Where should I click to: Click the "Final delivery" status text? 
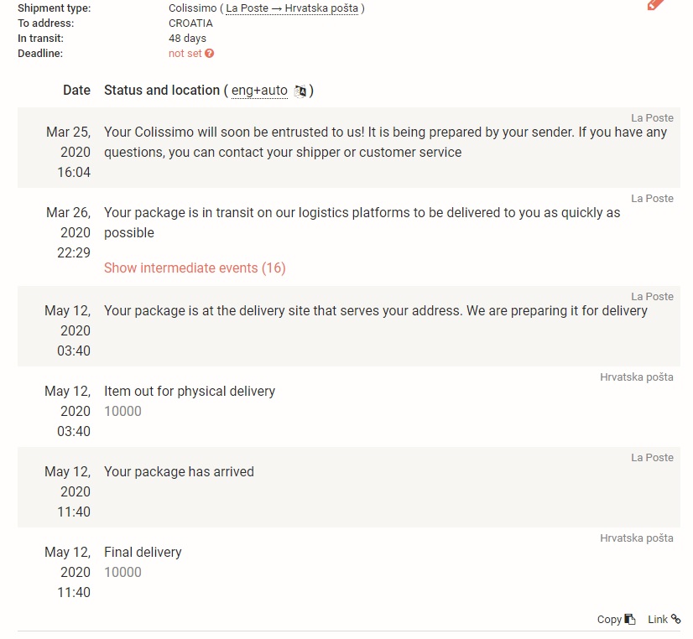(x=143, y=553)
